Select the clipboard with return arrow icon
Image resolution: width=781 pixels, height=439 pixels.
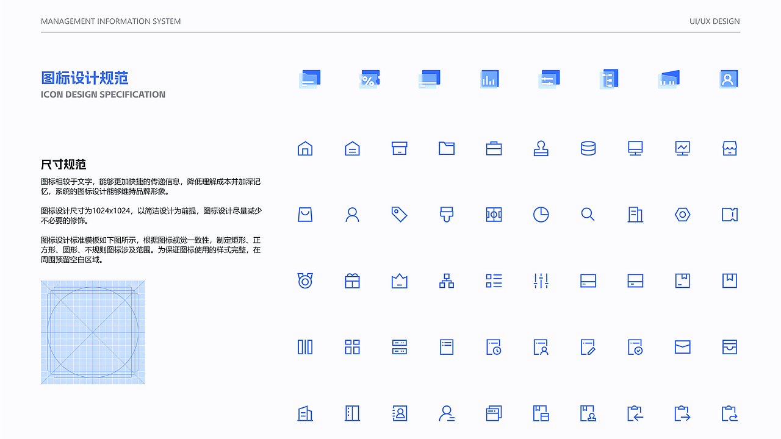coord(730,413)
